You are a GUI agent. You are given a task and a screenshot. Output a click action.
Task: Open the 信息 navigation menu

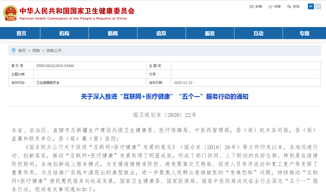pyautogui.click(x=161, y=33)
